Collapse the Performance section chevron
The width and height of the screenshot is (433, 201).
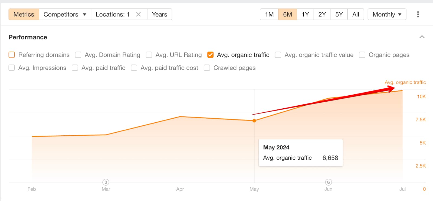point(422,37)
